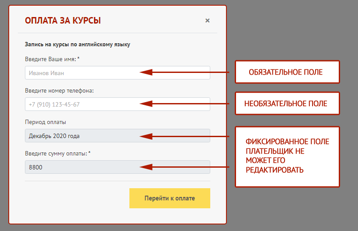Click the "ОБЯЗАТЕЛЬНОЕ ПОЛЕ" annotation box
Screen dimensions: 358x231
tap(287, 72)
